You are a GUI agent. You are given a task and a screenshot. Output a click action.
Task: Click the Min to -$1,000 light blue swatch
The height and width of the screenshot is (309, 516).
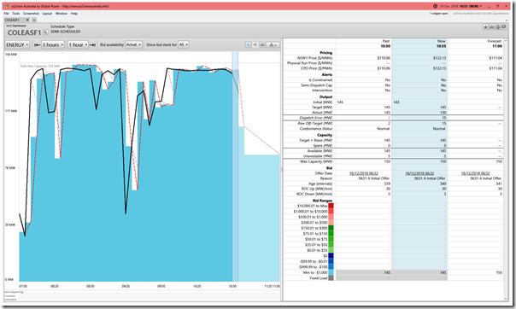tap(331, 272)
